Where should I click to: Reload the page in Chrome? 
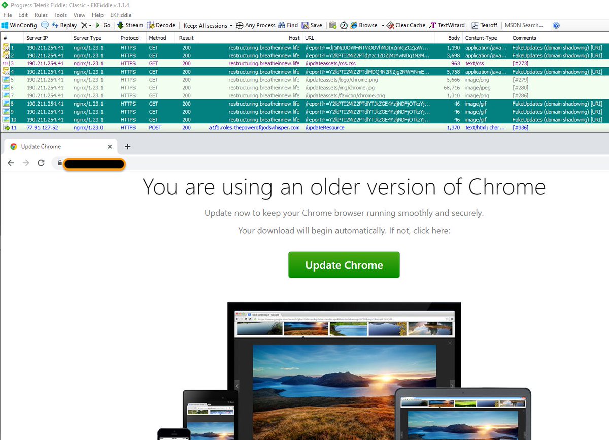tap(41, 163)
